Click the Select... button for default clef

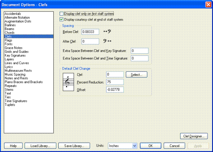click(136, 75)
